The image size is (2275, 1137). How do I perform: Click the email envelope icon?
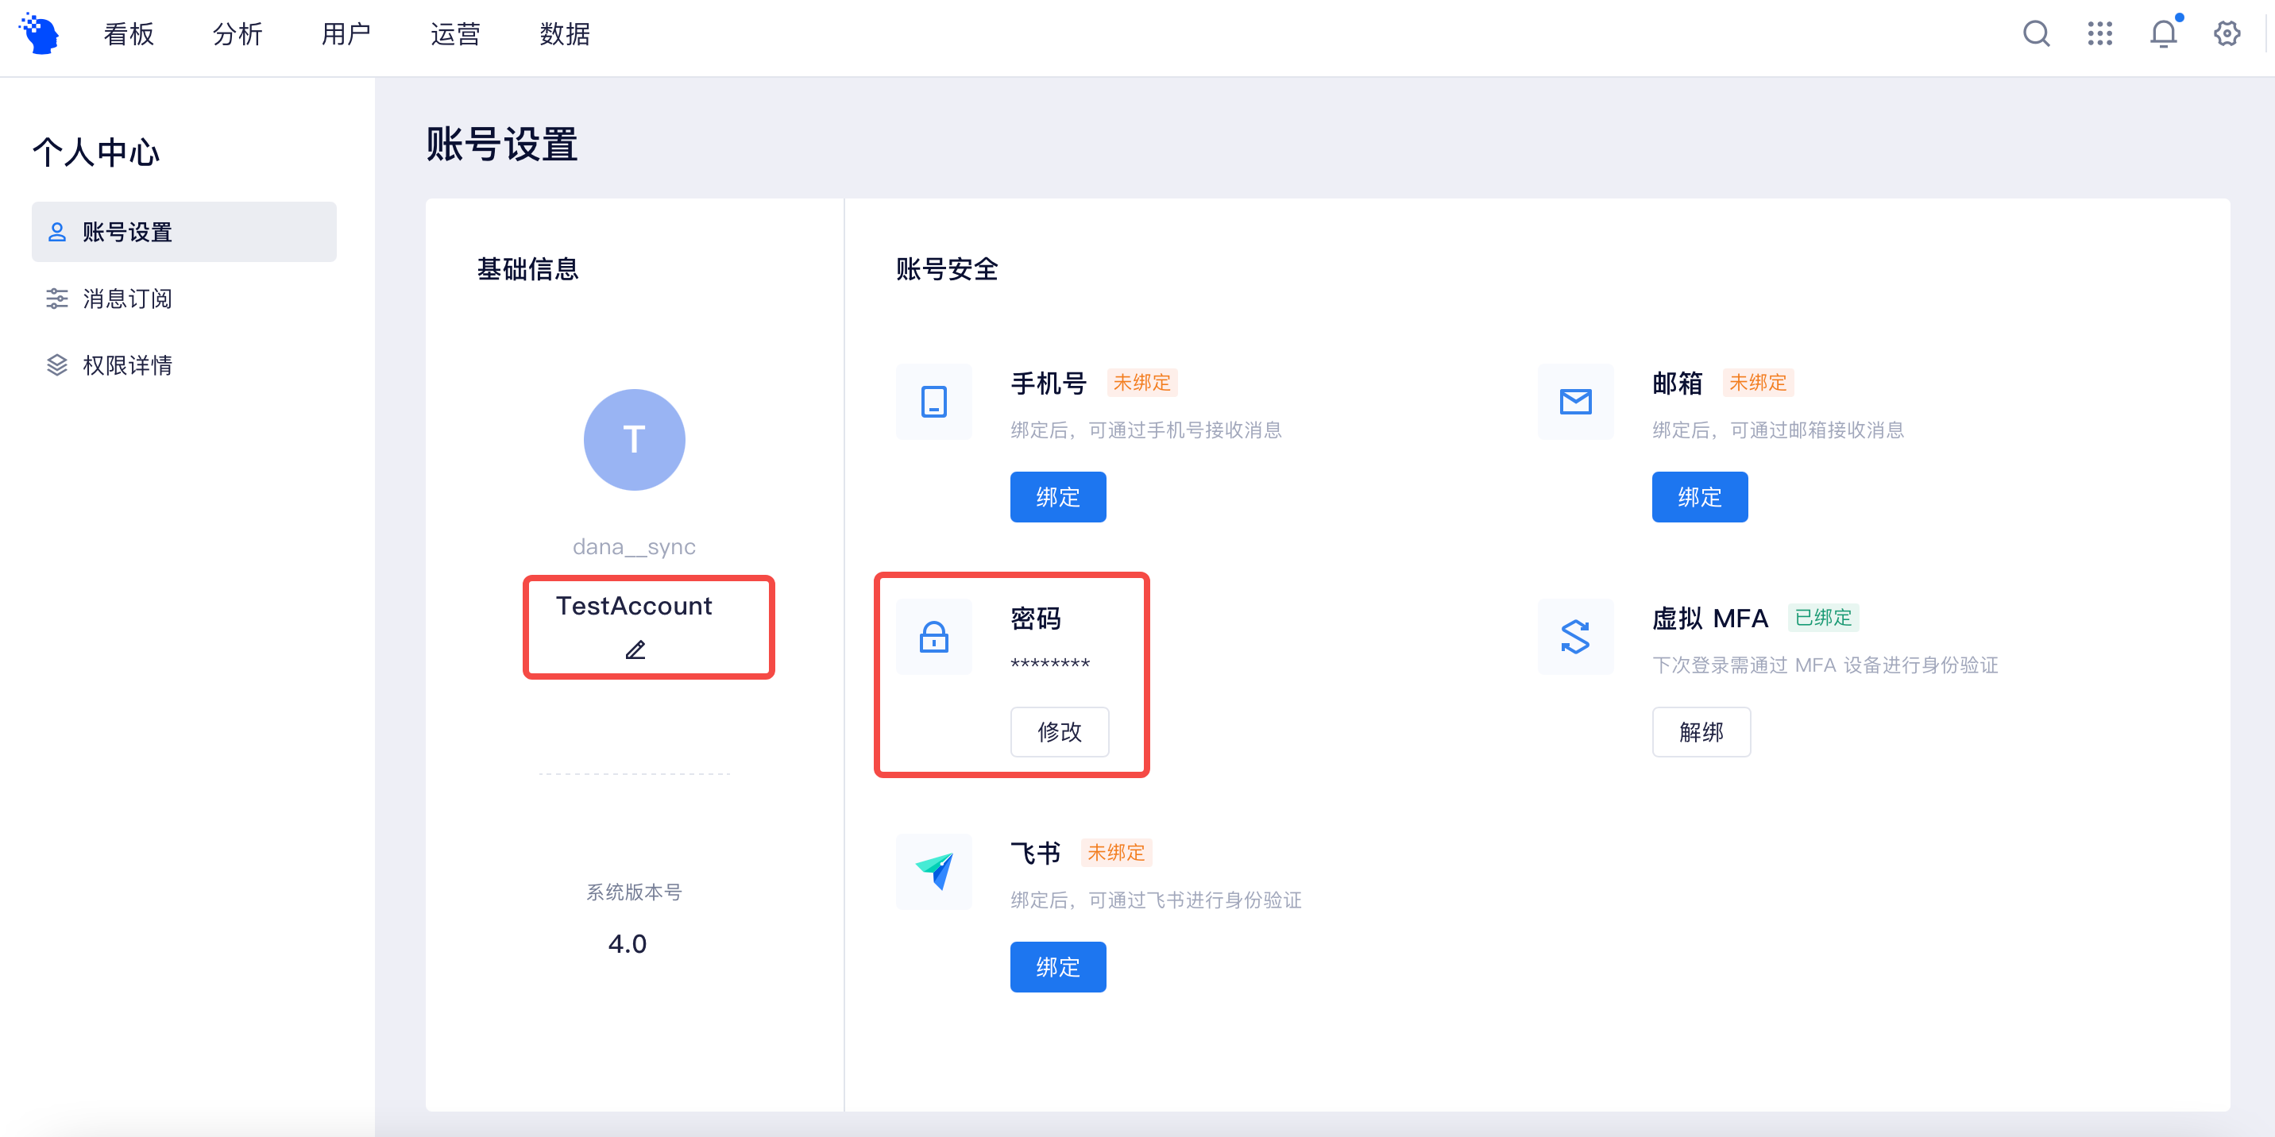click(x=1574, y=402)
